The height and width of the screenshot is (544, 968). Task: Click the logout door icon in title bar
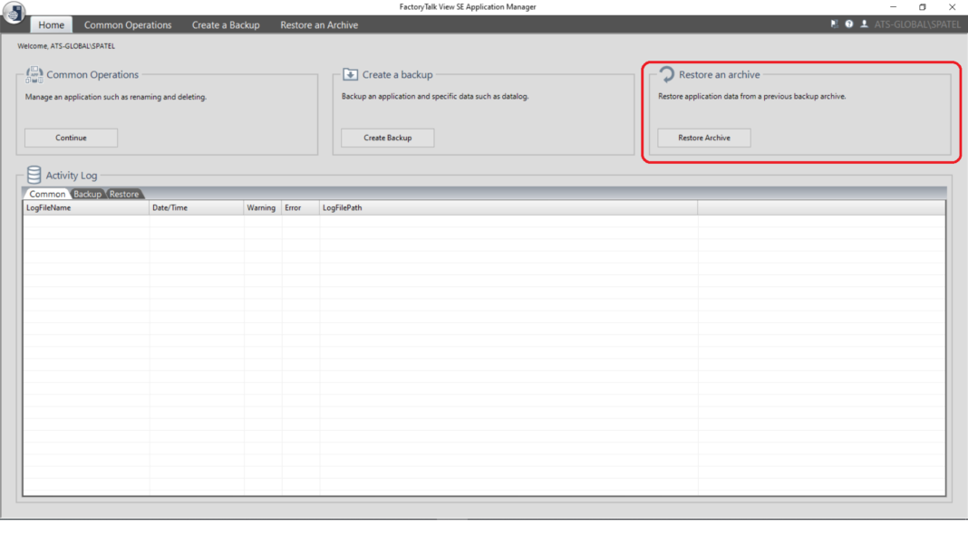click(x=833, y=24)
